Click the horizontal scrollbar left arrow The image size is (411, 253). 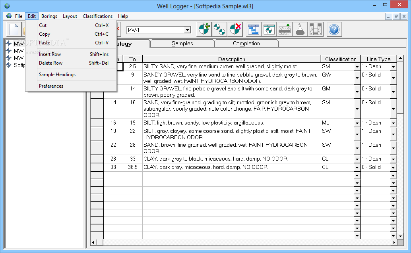93,243
